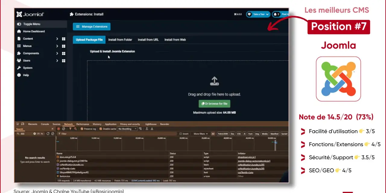386x193 pixels.
Task: Open the Components dashboard grid icon
Action: click(64, 53)
